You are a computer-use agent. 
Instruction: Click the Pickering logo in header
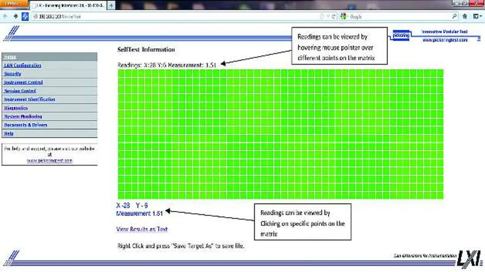pyautogui.click(x=401, y=36)
